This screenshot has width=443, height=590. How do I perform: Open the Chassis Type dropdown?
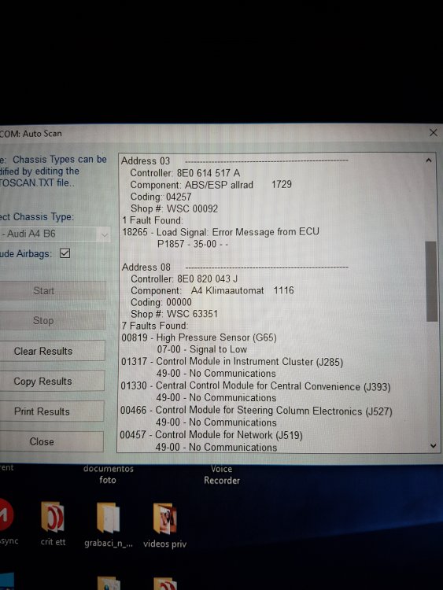104,234
